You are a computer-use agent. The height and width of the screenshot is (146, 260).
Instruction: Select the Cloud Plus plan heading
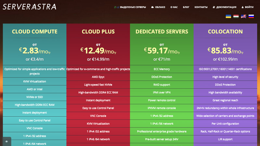tap(98, 31)
